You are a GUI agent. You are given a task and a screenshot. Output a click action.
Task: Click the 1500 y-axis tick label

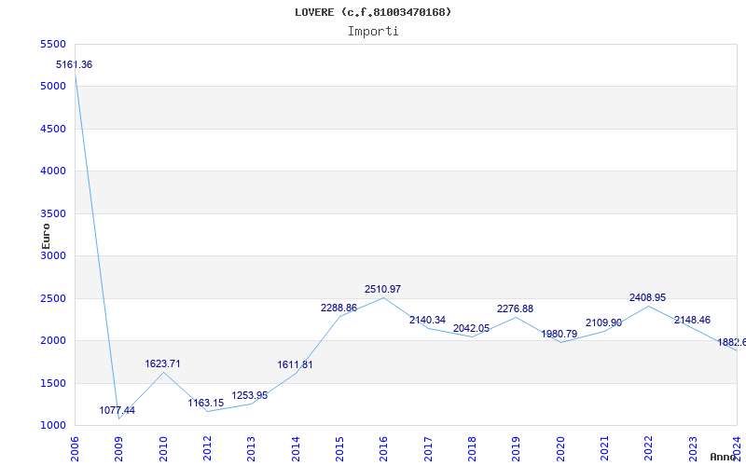pos(52,383)
